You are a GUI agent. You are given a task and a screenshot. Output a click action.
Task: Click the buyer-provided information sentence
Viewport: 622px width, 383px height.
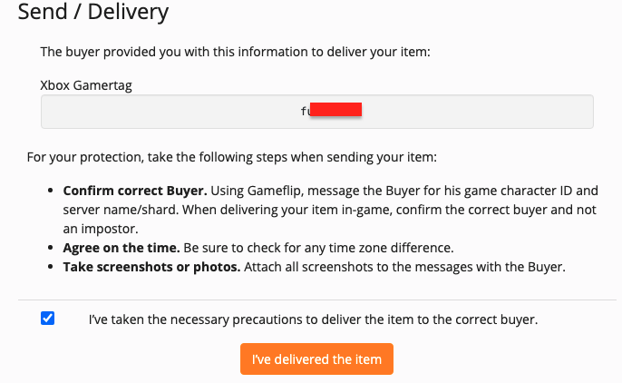pos(235,53)
